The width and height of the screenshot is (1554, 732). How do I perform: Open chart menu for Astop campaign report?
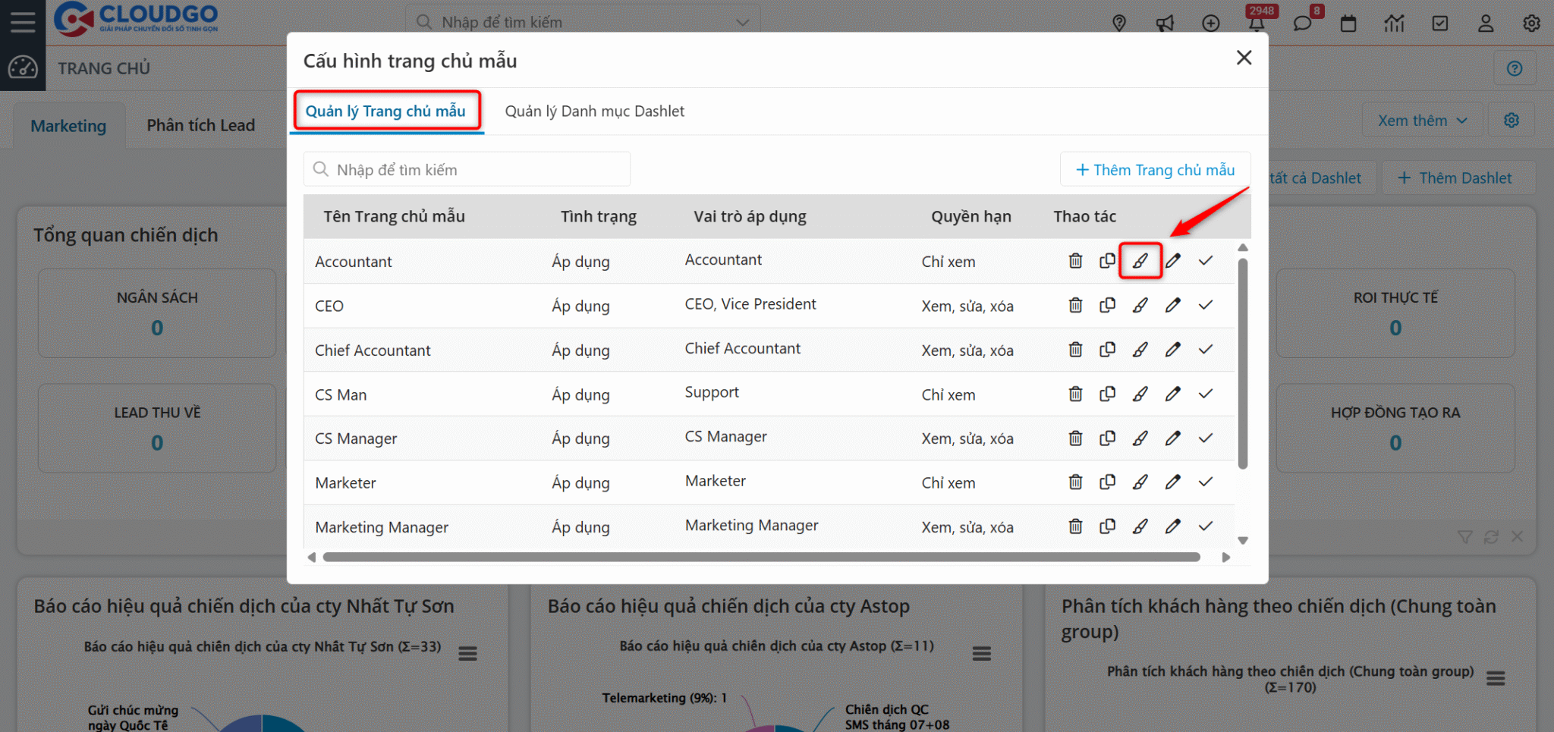(982, 653)
